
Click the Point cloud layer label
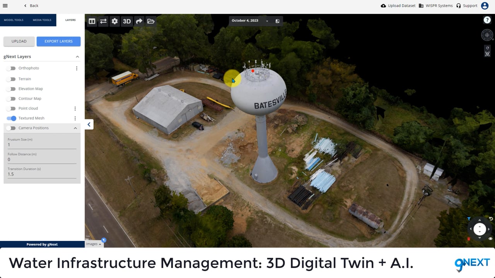point(28,108)
